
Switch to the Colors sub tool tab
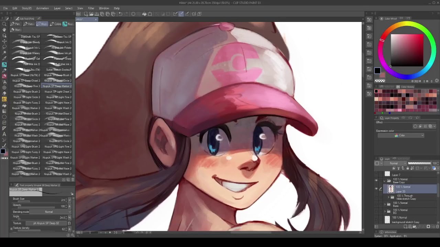(x=56, y=24)
